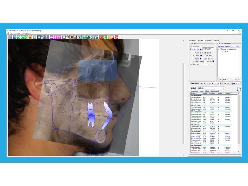248x186 pixels.
Task: Select the blue frontal portrait toolbar icon
Action: pyautogui.click(x=39, y=37)
